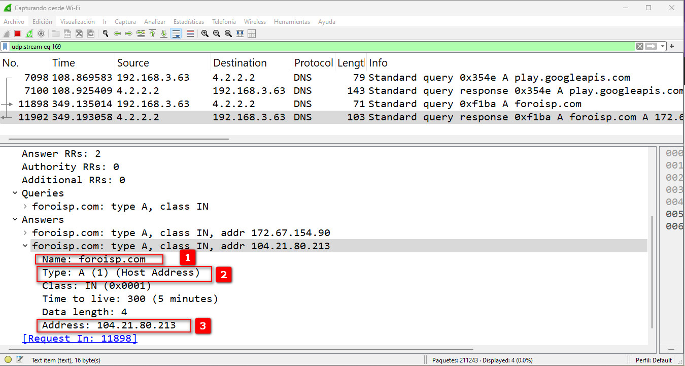Clear the display filter with X button
This screenshot has width=685, height=366.
(x=640, y=46)
